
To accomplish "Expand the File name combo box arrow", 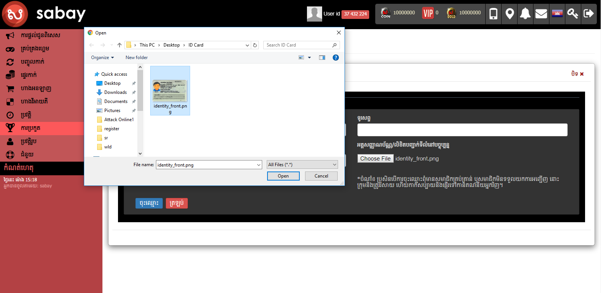I will click(x=259, y=165).
